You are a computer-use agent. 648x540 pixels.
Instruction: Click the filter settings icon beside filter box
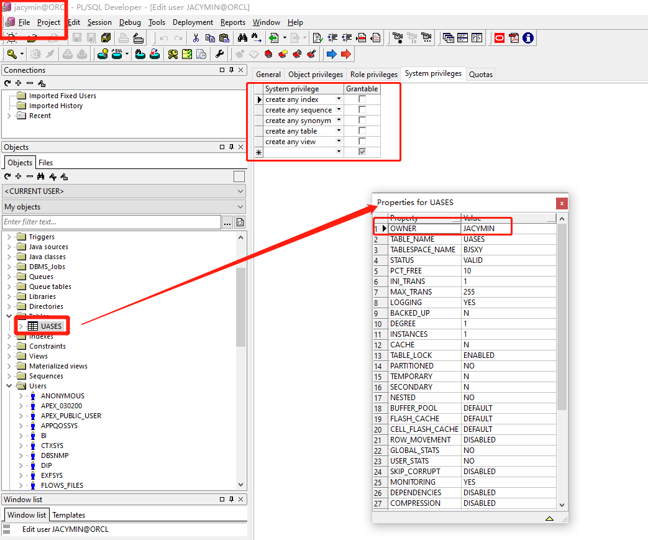[x=240, y=222]
